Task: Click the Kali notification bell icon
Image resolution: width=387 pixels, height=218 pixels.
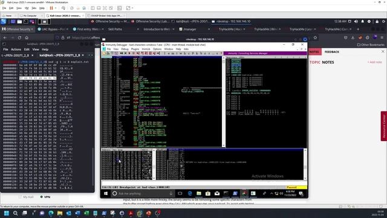Action: click(363, 22)
